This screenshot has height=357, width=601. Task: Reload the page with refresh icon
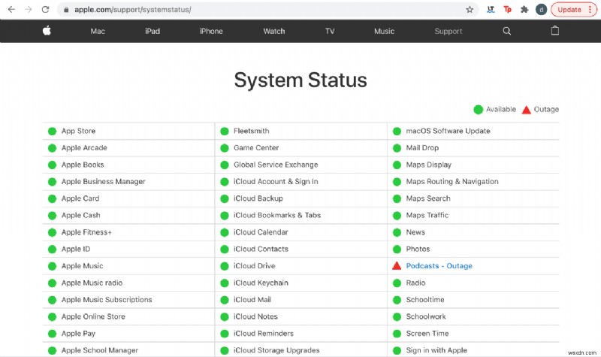tap(46, 10)
